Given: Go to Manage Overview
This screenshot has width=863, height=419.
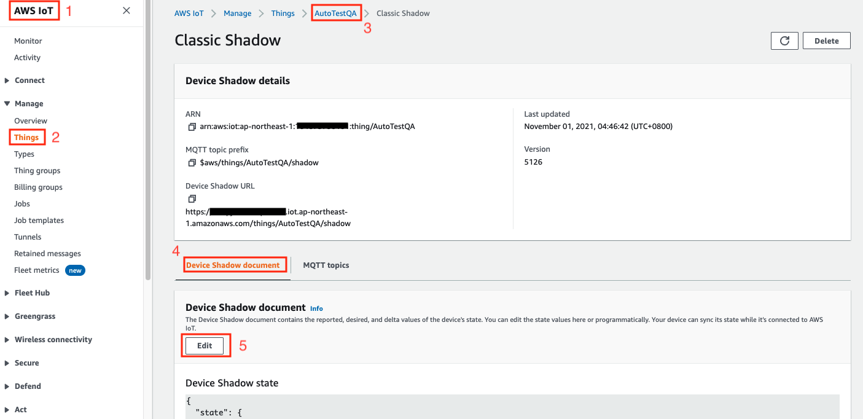Looking at the screenshot, I should (31, 121).
